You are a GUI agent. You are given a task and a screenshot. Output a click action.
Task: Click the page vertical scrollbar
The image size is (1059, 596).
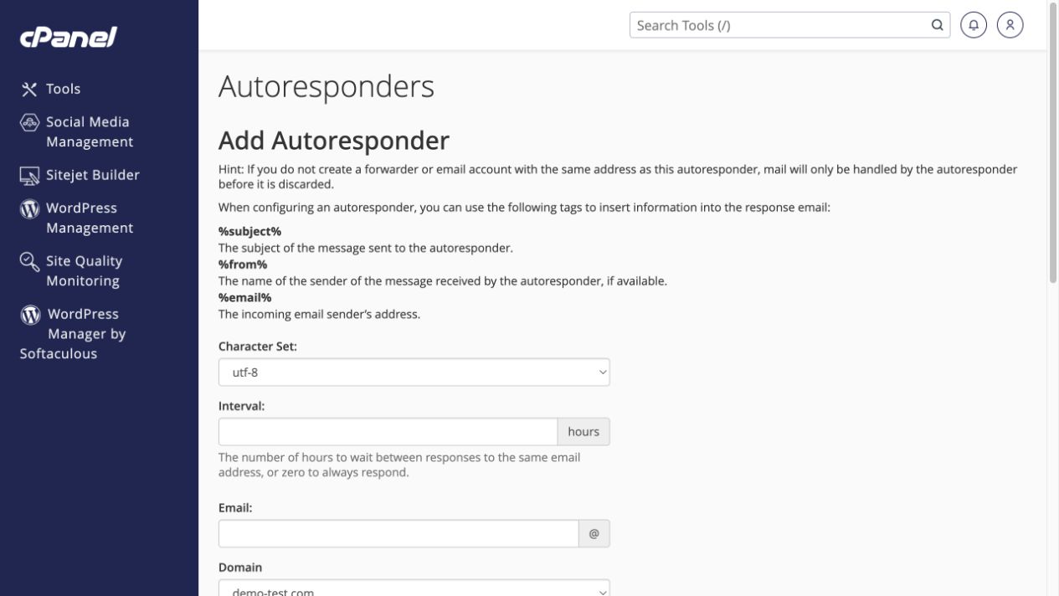(1053, 298)
